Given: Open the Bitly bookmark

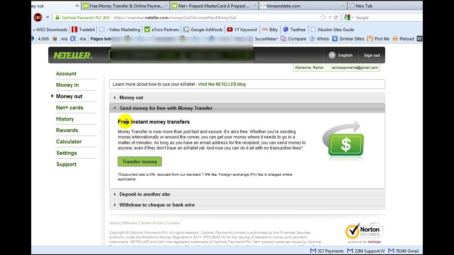Looking at the screenshot, I should click(x=270, y=29).
